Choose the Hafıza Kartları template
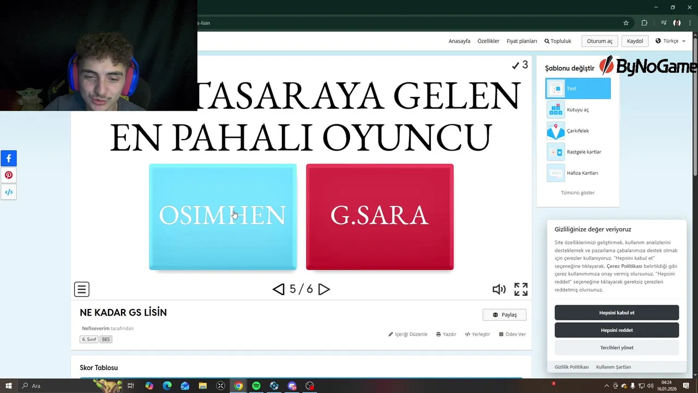The image size is (698, 393). tap(578, 173)
